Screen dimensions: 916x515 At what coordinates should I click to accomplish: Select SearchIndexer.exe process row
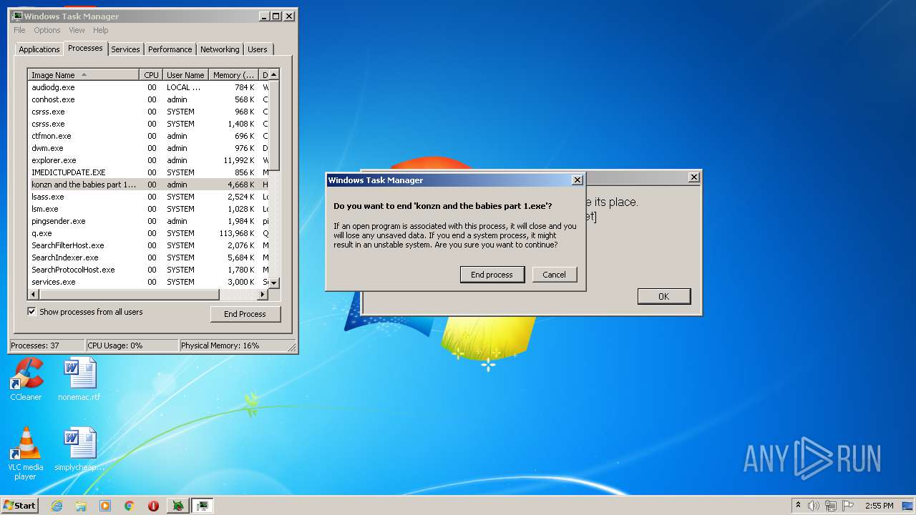click(x=148, y=257)
